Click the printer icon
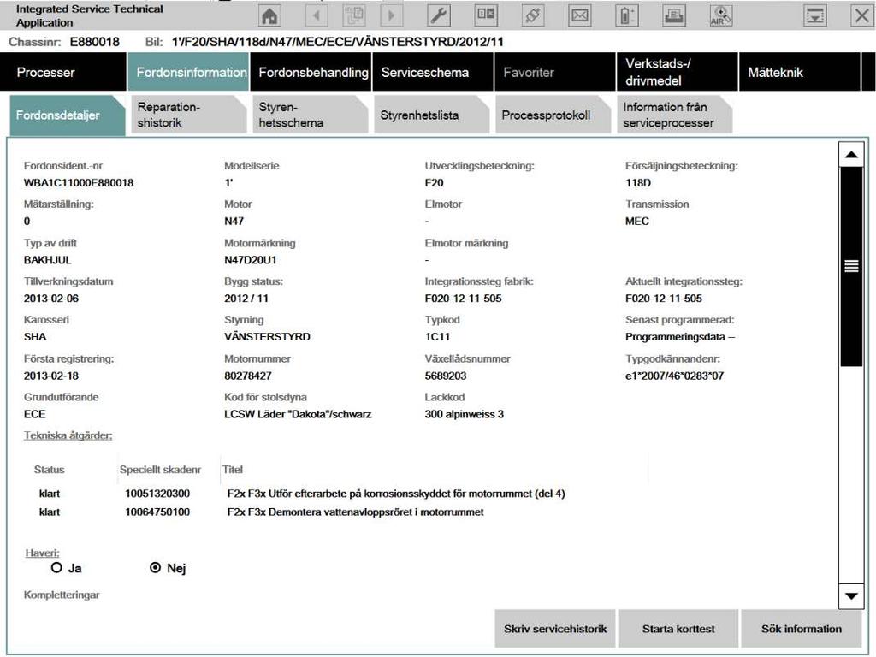 pos(674,15)
